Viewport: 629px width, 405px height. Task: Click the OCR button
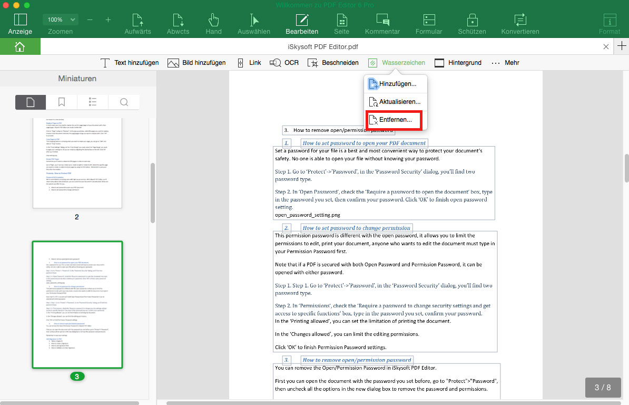tap(284, 63)
